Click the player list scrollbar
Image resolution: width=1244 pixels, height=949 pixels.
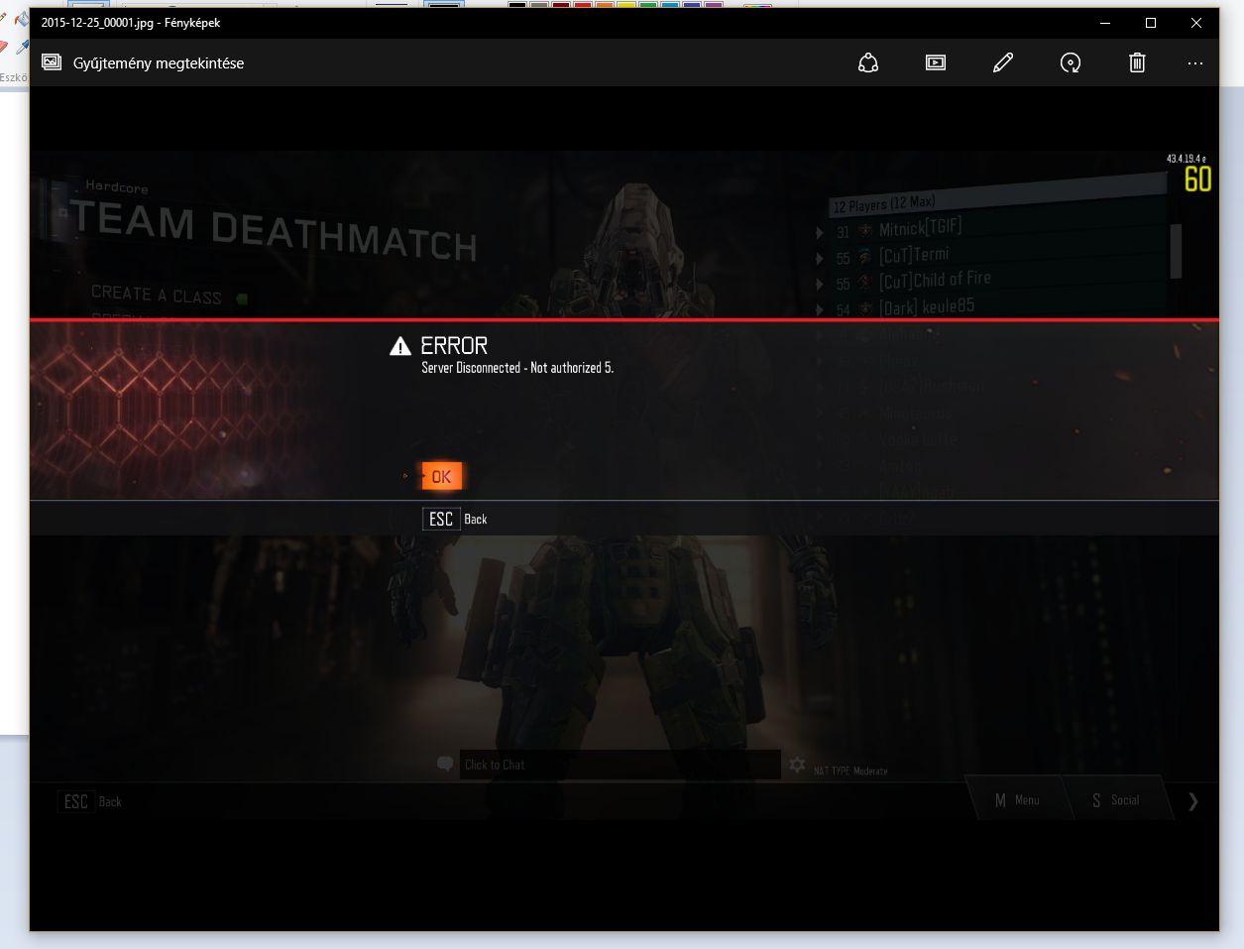coord(1176,251)
